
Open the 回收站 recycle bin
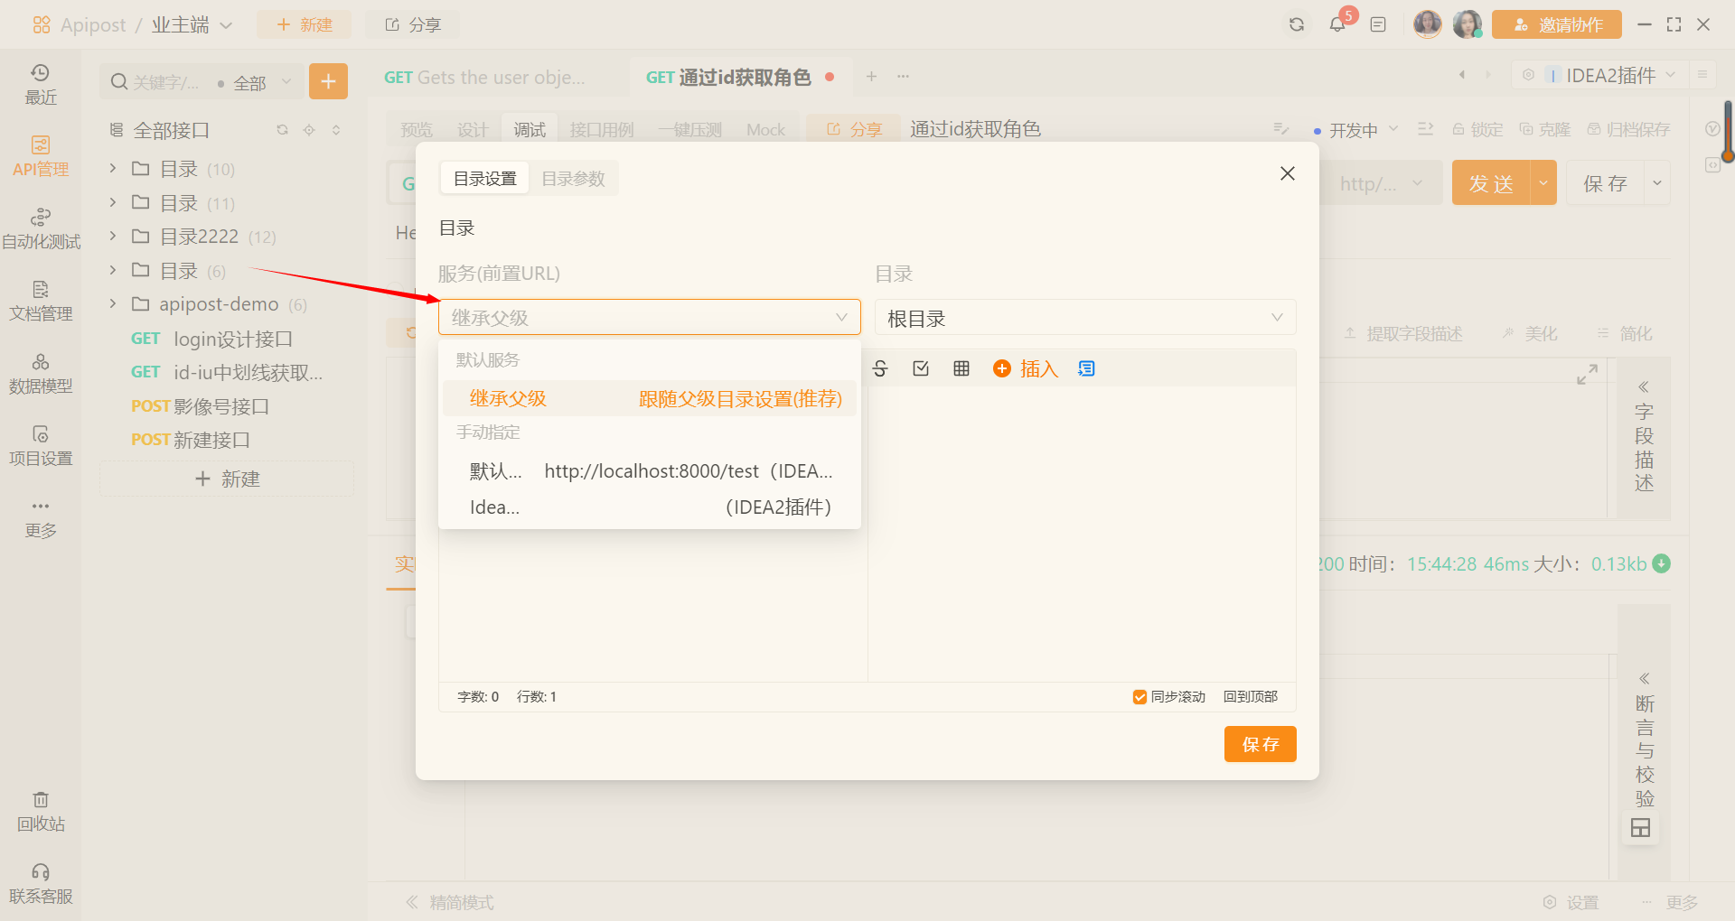[x=41, y=812]
